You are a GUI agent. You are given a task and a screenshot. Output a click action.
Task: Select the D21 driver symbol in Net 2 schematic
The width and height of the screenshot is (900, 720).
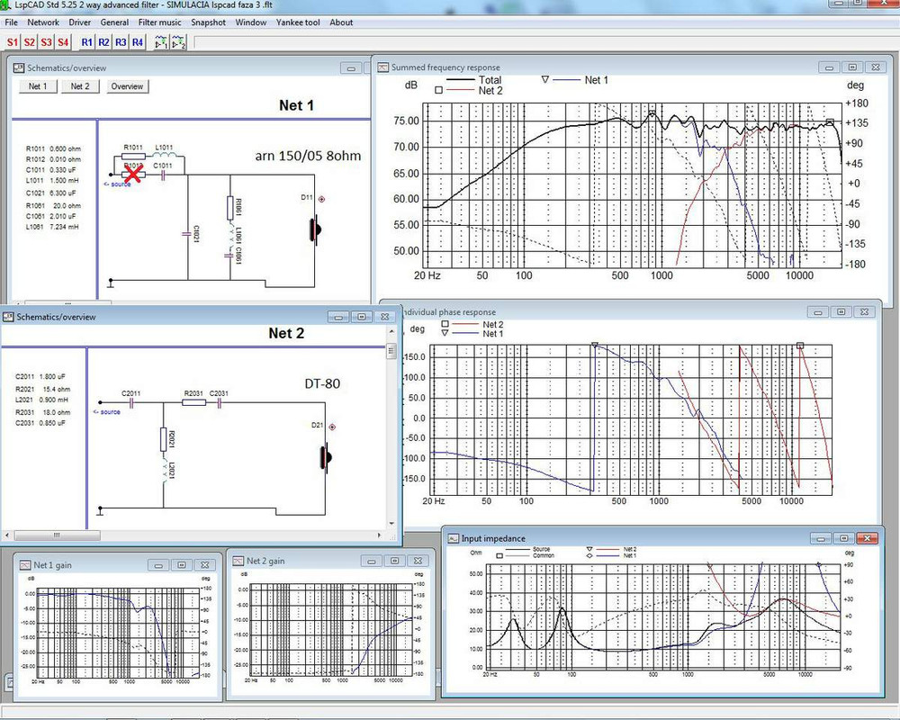326,457
